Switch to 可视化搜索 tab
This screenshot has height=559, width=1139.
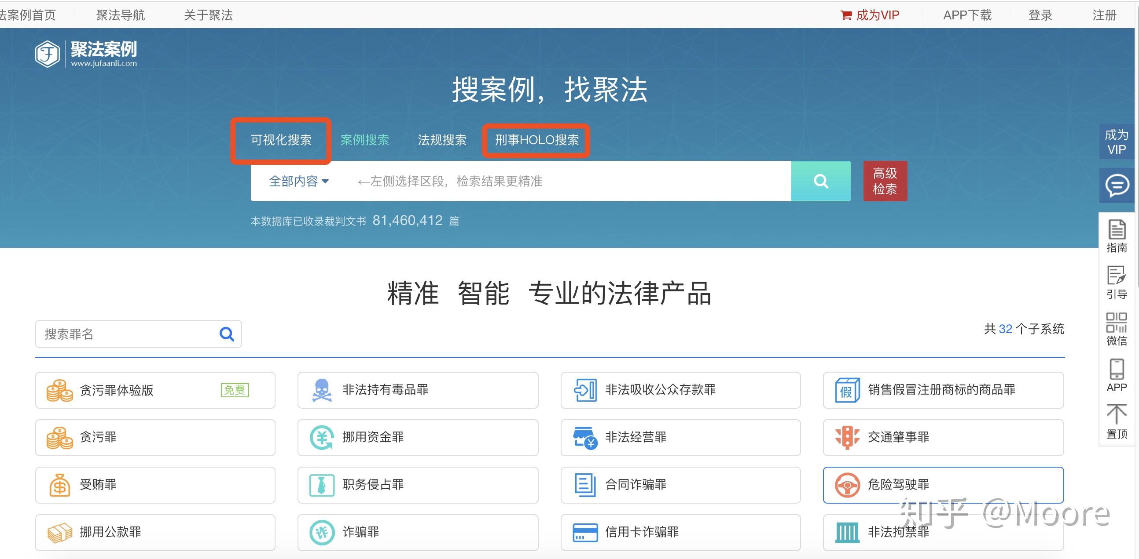coord(281,140)
